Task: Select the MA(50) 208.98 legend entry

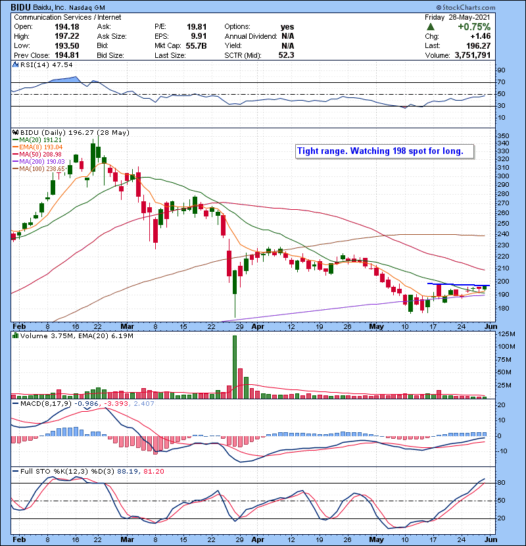Action: 37,154
